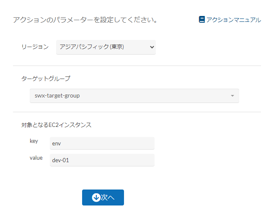The image size is (266, 208).
Task: Place cursor after env text
Action: (61, 143)
